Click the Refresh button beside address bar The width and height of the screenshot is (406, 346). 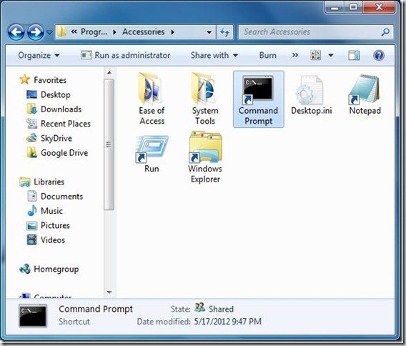point(224,32)
